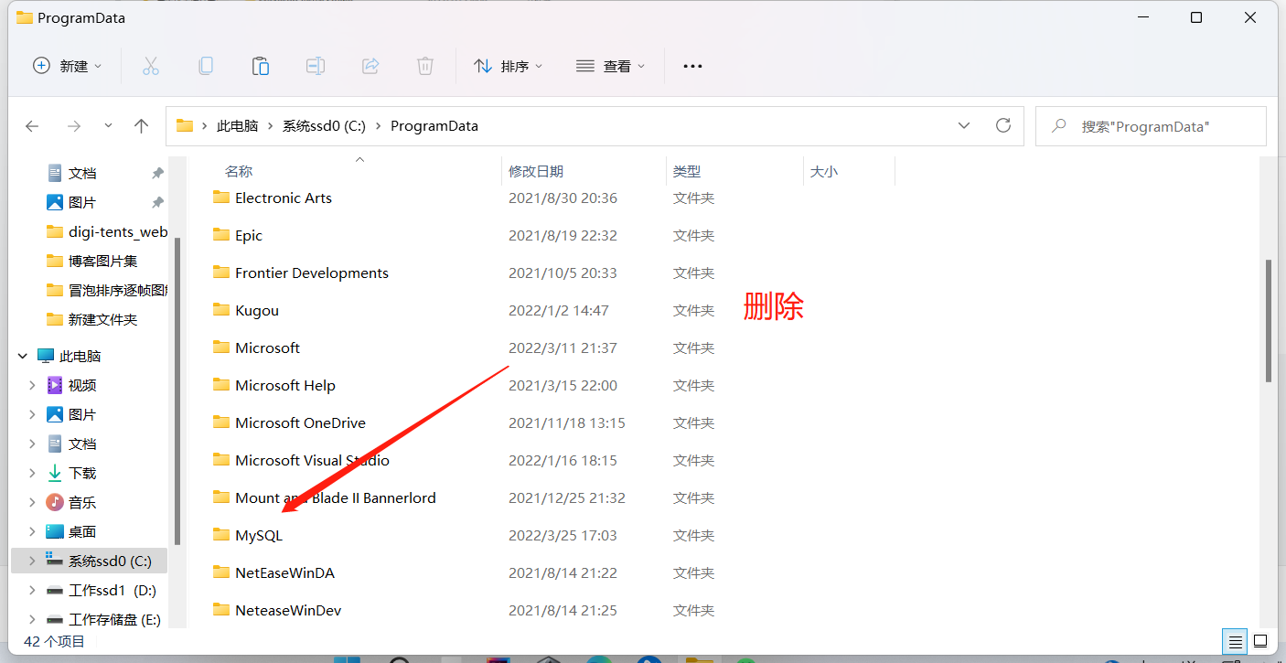
Task: Click the Paste clipboard icon
Action: (261, 66)
